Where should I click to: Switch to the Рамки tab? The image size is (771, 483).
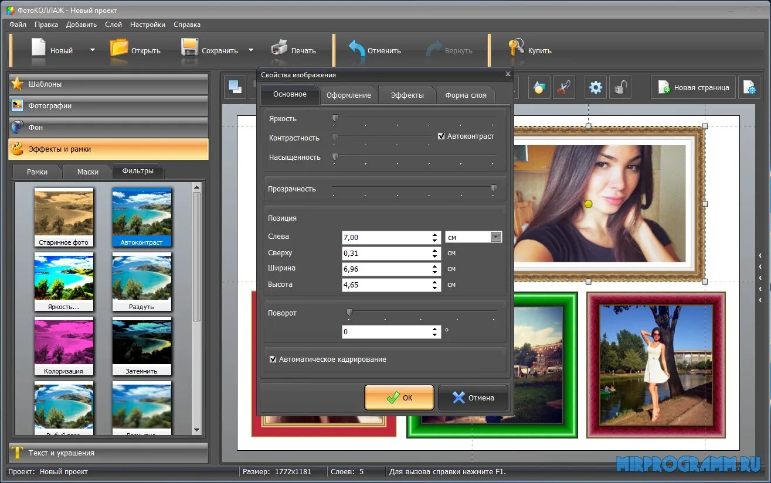[x=37, y=172]
